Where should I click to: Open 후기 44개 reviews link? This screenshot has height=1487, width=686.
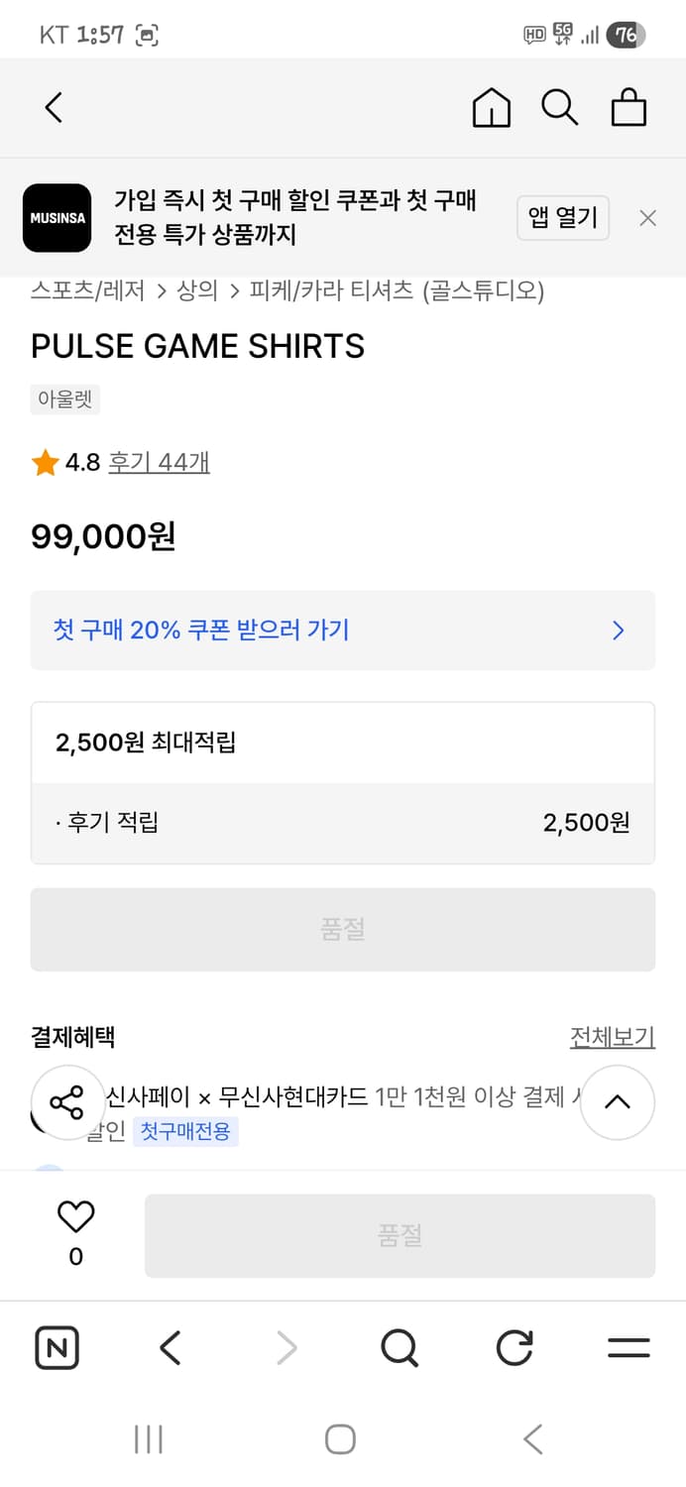tap(159, 462)
